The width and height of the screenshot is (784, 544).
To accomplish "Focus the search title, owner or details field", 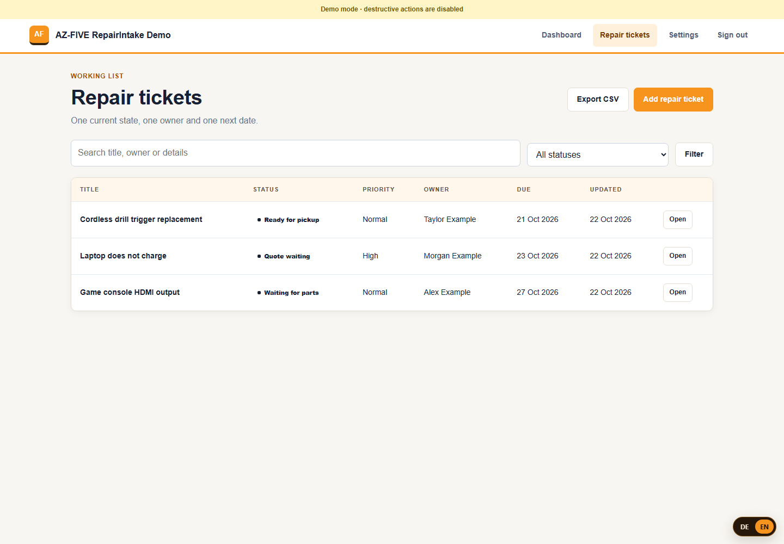I will tap(296, 153).
